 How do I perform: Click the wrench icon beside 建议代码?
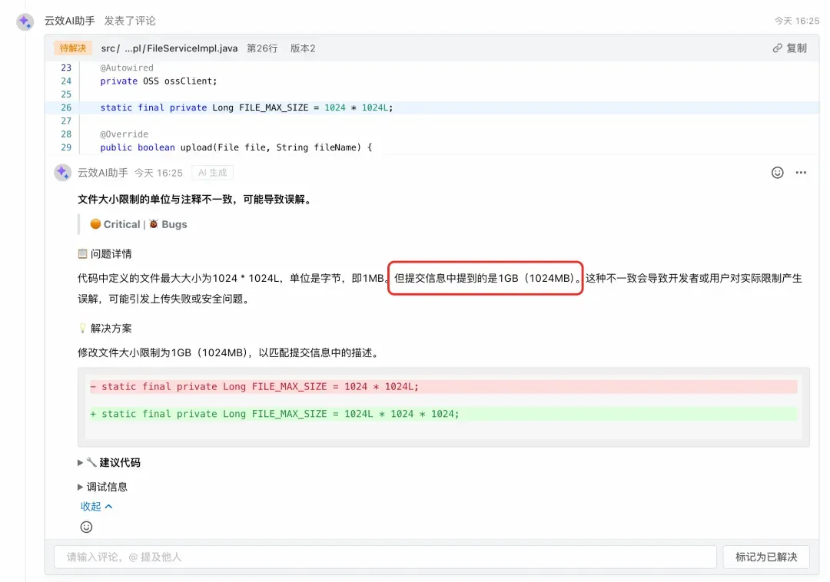click(x=91, y=462)
